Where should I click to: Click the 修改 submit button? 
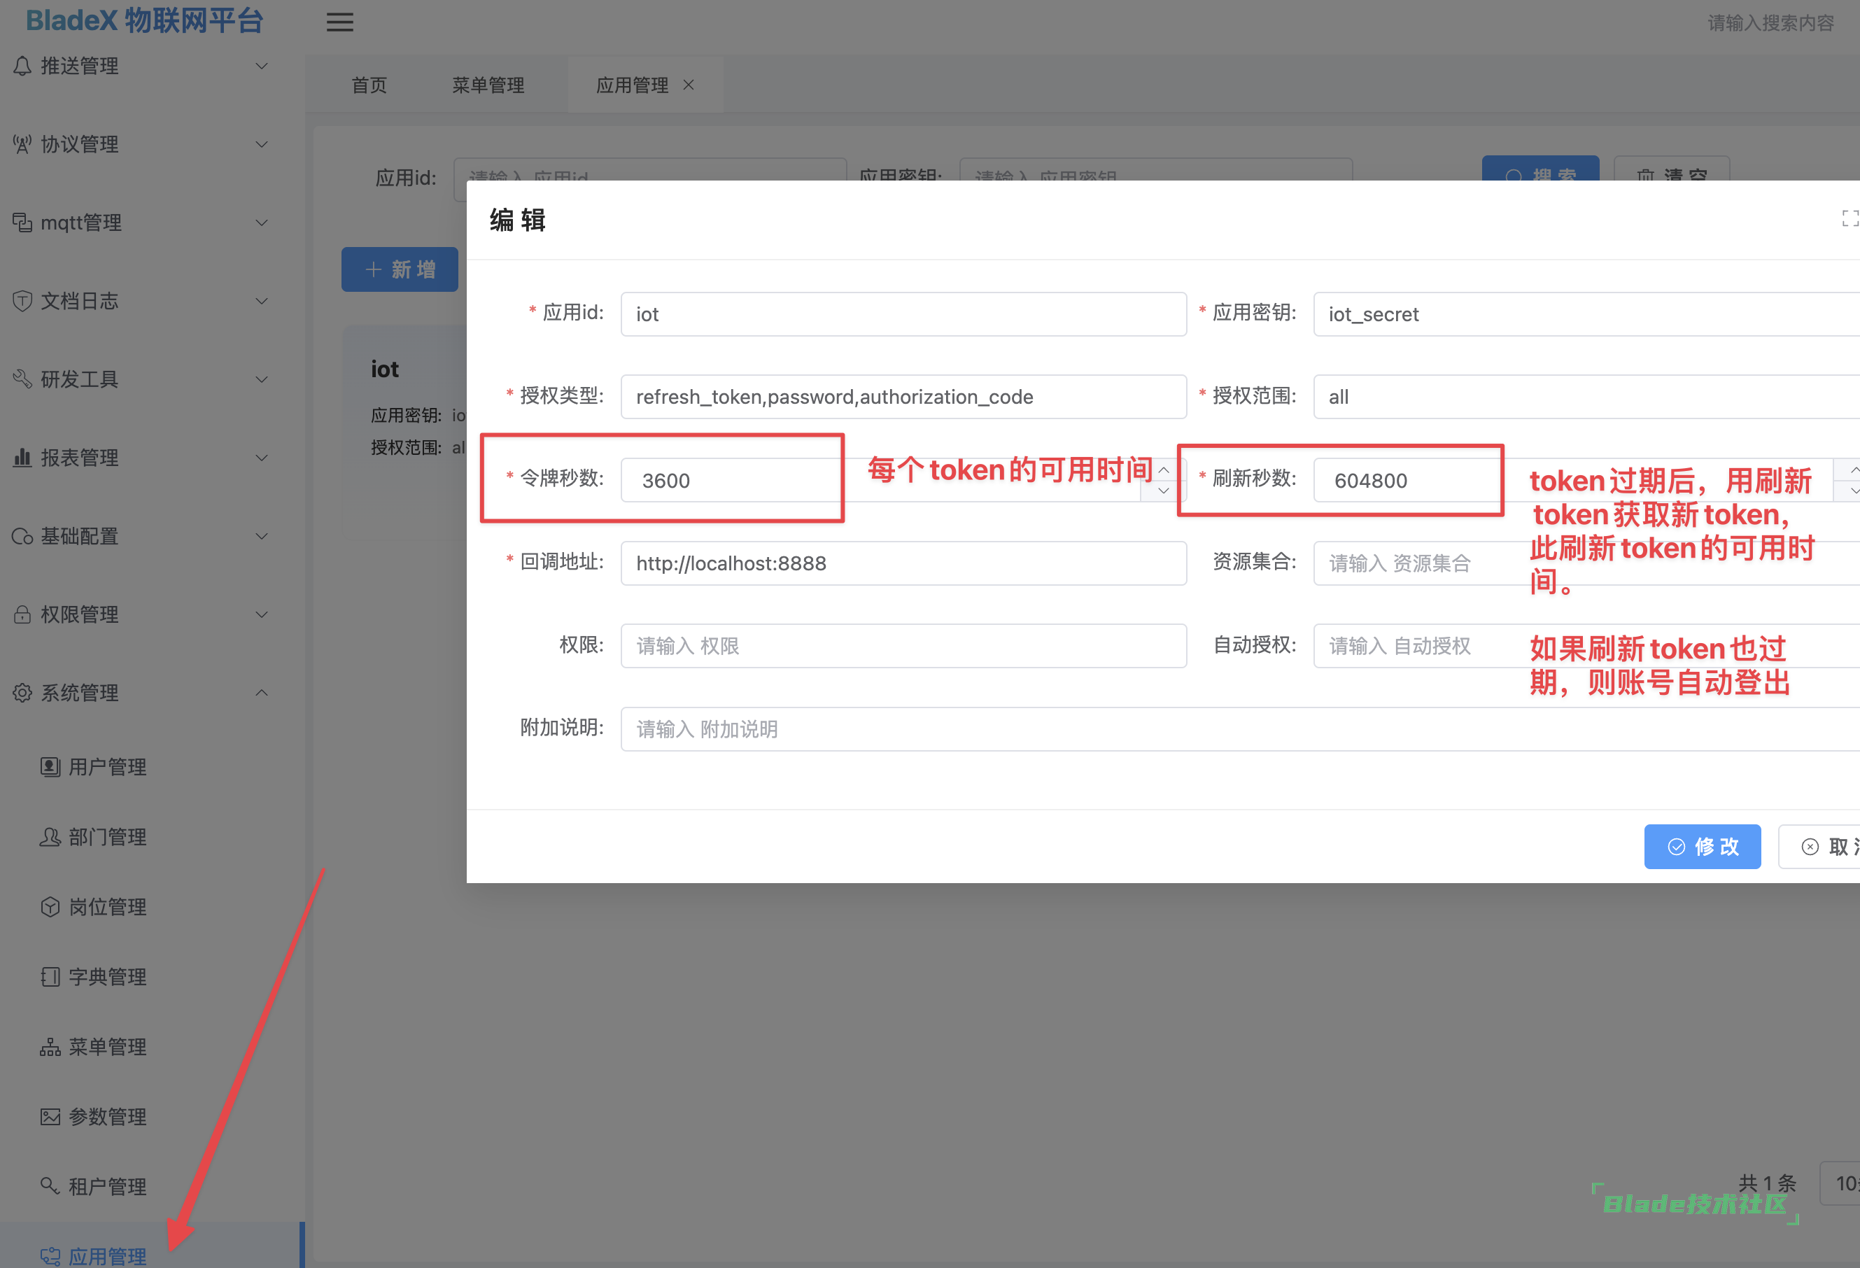click(1702, 846)
